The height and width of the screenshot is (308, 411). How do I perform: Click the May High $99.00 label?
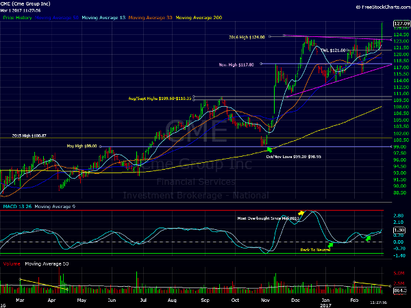click(x=82, y=146)
